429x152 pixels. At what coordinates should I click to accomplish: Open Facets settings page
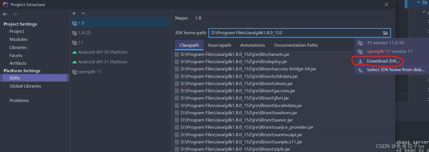tap(16, 56)
